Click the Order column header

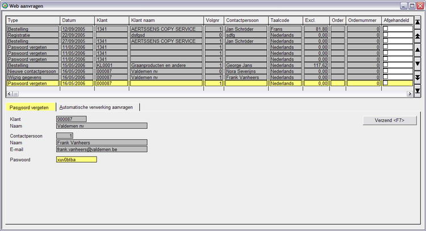point(338,20)
